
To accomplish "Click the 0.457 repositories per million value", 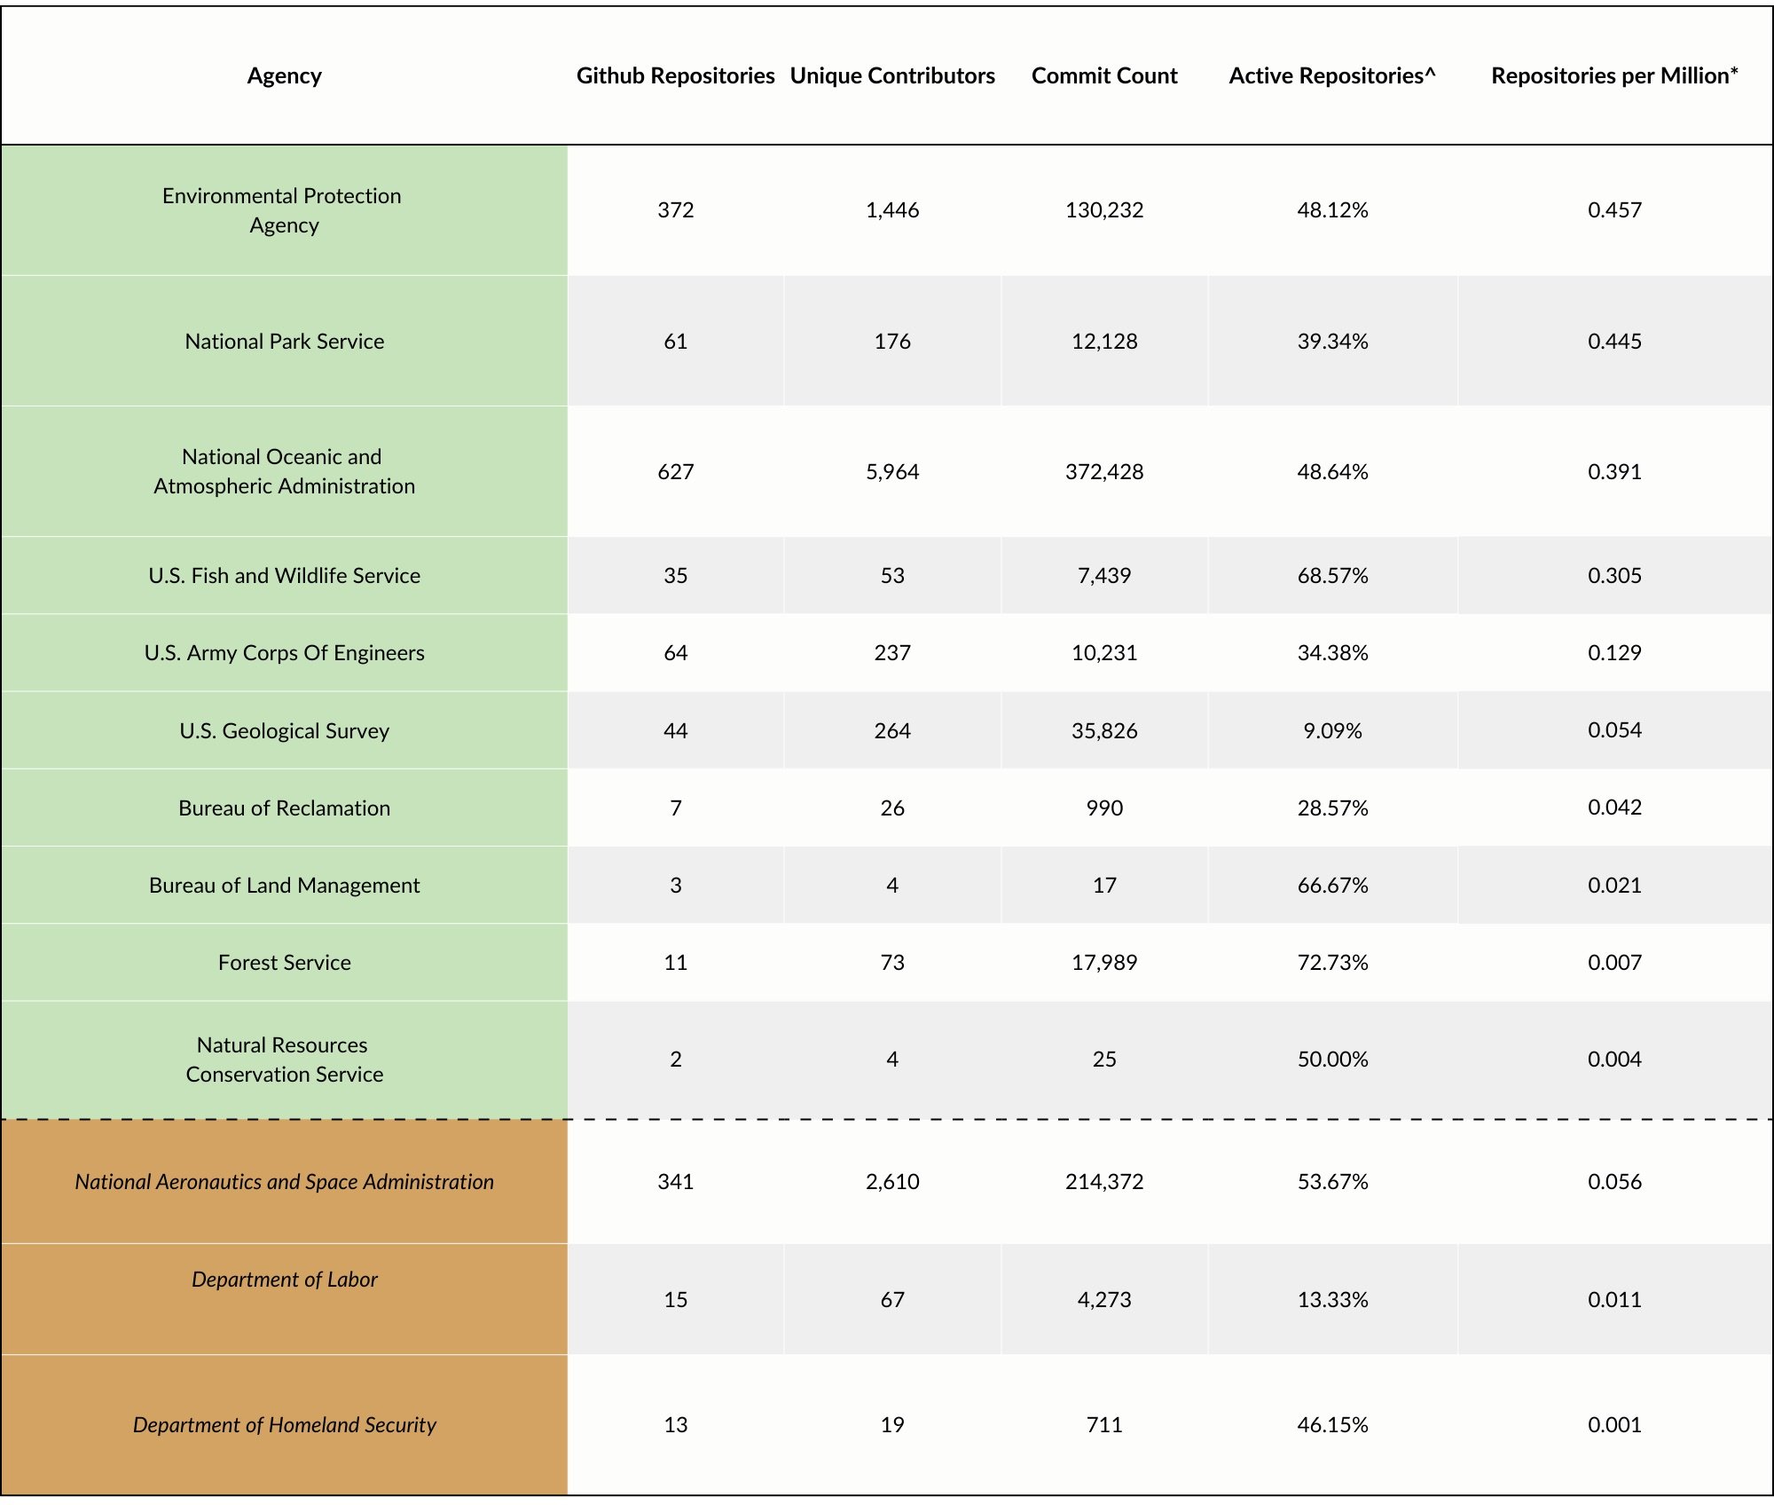I will pos(1614,210).
